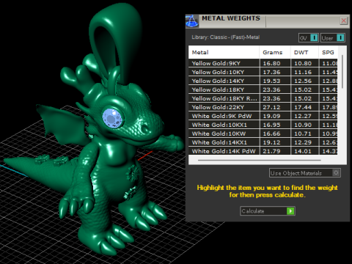Click the 10.90 DWT cell
352x264 pixels.
pos(304,125)
